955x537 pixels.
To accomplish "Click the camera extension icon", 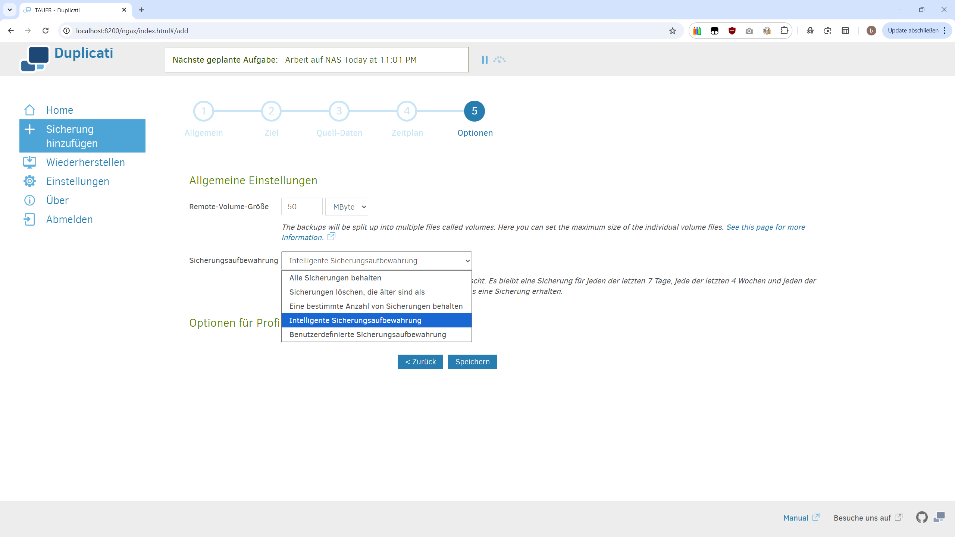I will (x=749, y=31).
